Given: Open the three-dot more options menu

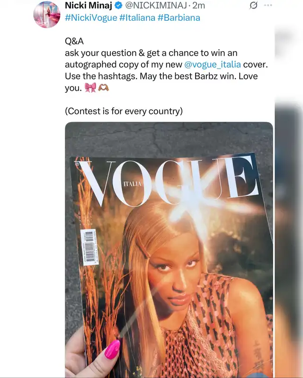Looking at the screenshot, I should pos(268,5).
